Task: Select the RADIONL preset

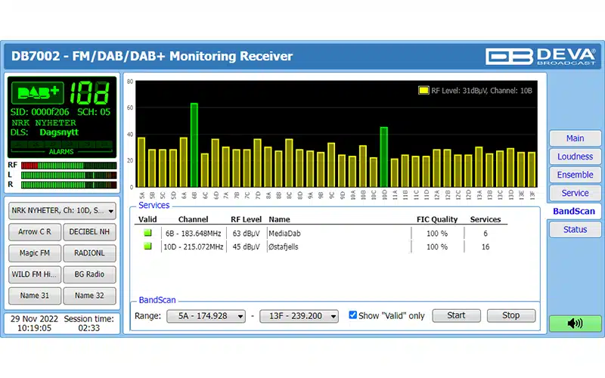Action: pyautogui.click(x=89, y=253)
